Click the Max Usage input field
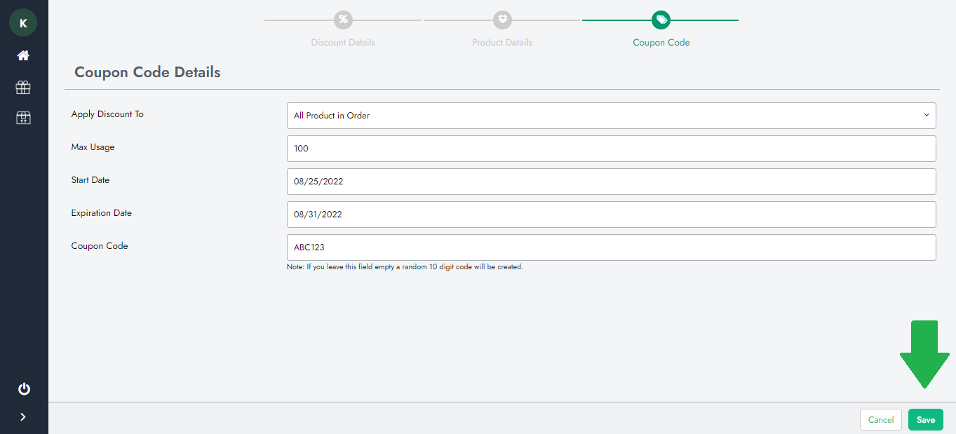Image resolution: width=956 pixels, height=434 pixels. (x=611, y=149)
